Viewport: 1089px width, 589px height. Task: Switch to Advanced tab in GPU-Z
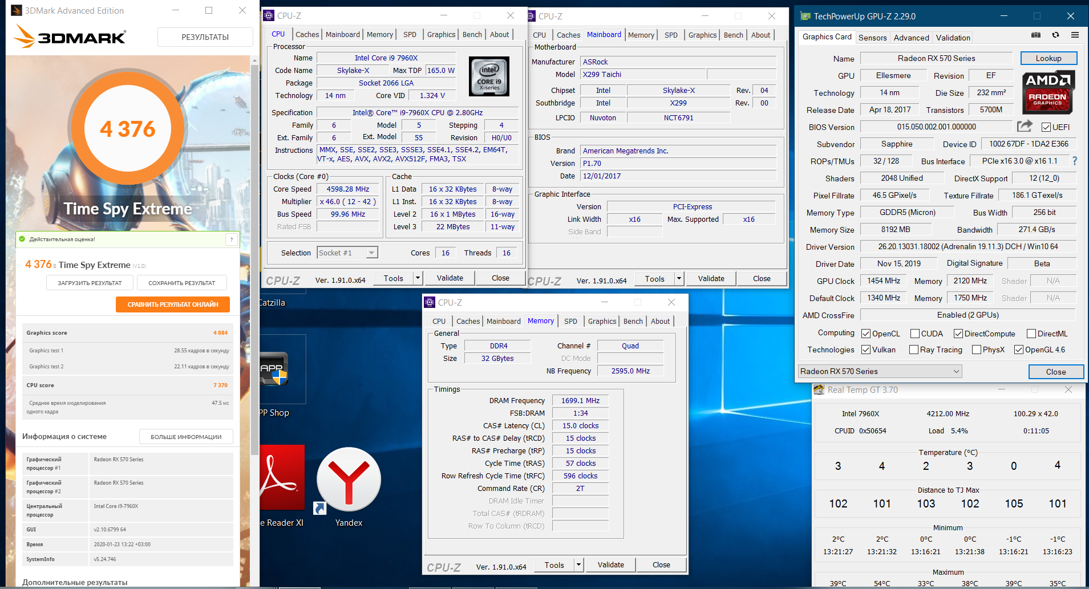click(x=911, y=38)
